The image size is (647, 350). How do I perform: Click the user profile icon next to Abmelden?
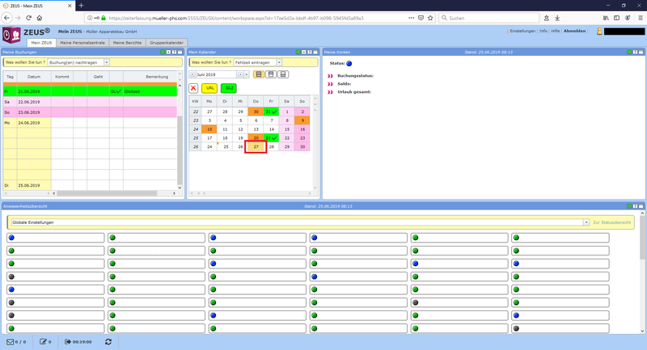point(599,32)
